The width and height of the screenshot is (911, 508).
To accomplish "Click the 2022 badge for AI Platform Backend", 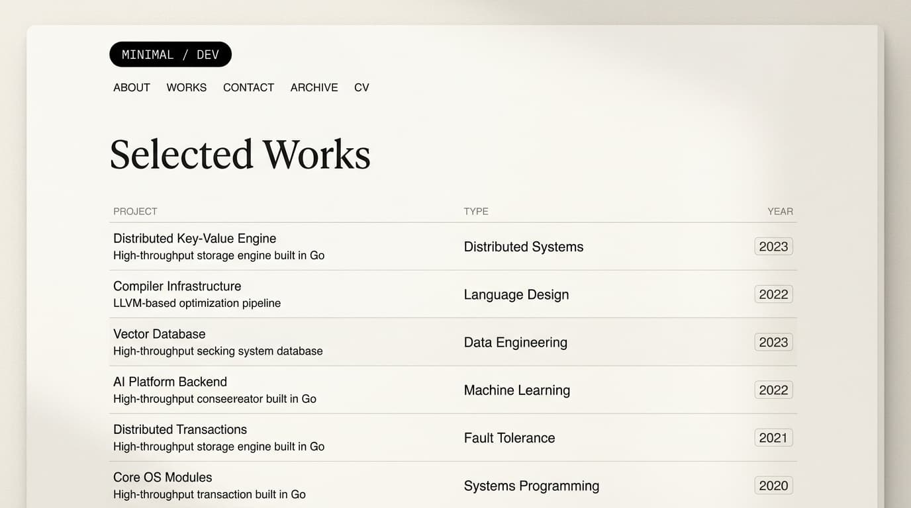I will pos(773,390).
